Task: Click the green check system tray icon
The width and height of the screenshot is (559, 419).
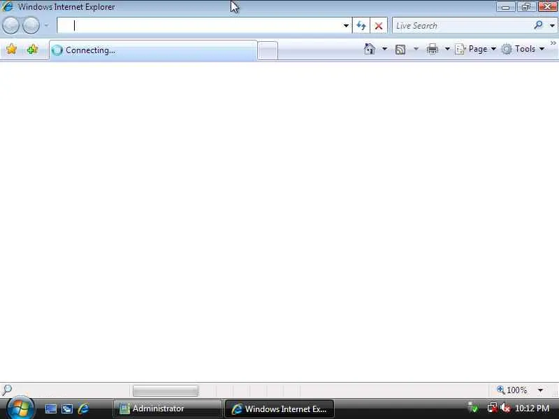Action: point(473,408)
